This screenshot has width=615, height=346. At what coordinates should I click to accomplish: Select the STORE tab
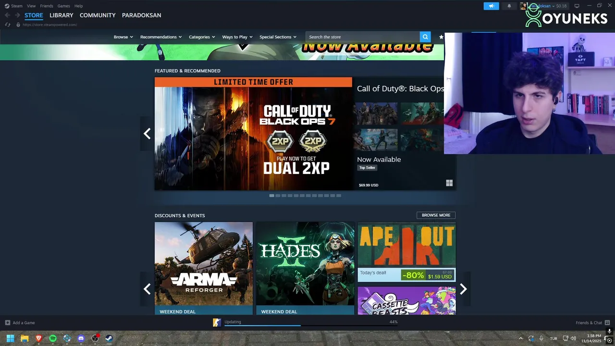tap(34, 15)
